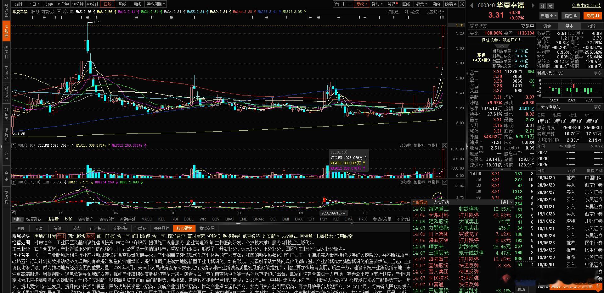Screen dimensions: 604x293
Task: Toggle the 融资融券 overlay
Action: point(412,12)
